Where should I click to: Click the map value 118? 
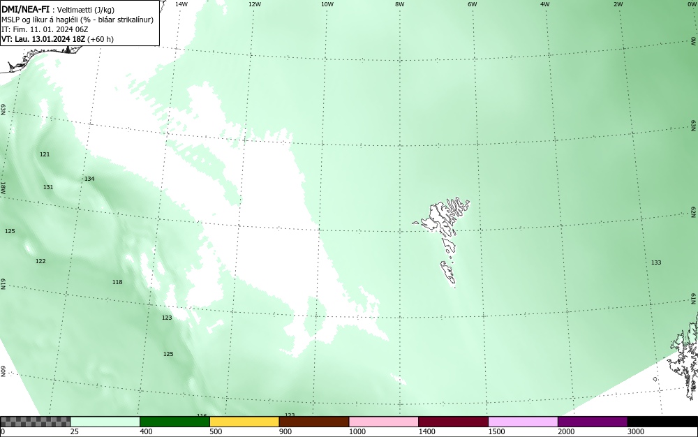click(117, 282)
